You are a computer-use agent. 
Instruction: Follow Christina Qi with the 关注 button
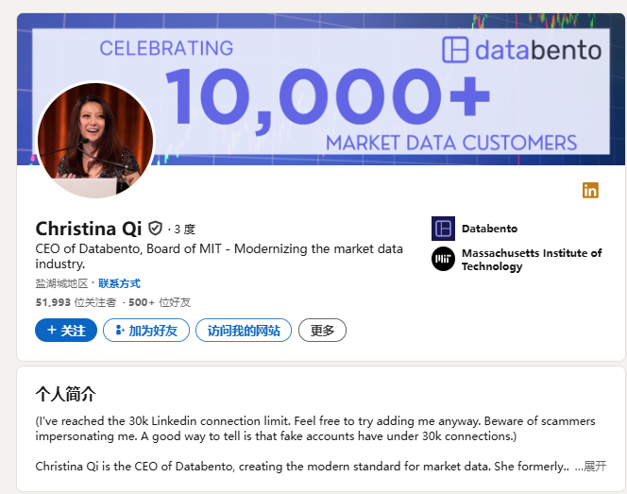coord(66,331)
